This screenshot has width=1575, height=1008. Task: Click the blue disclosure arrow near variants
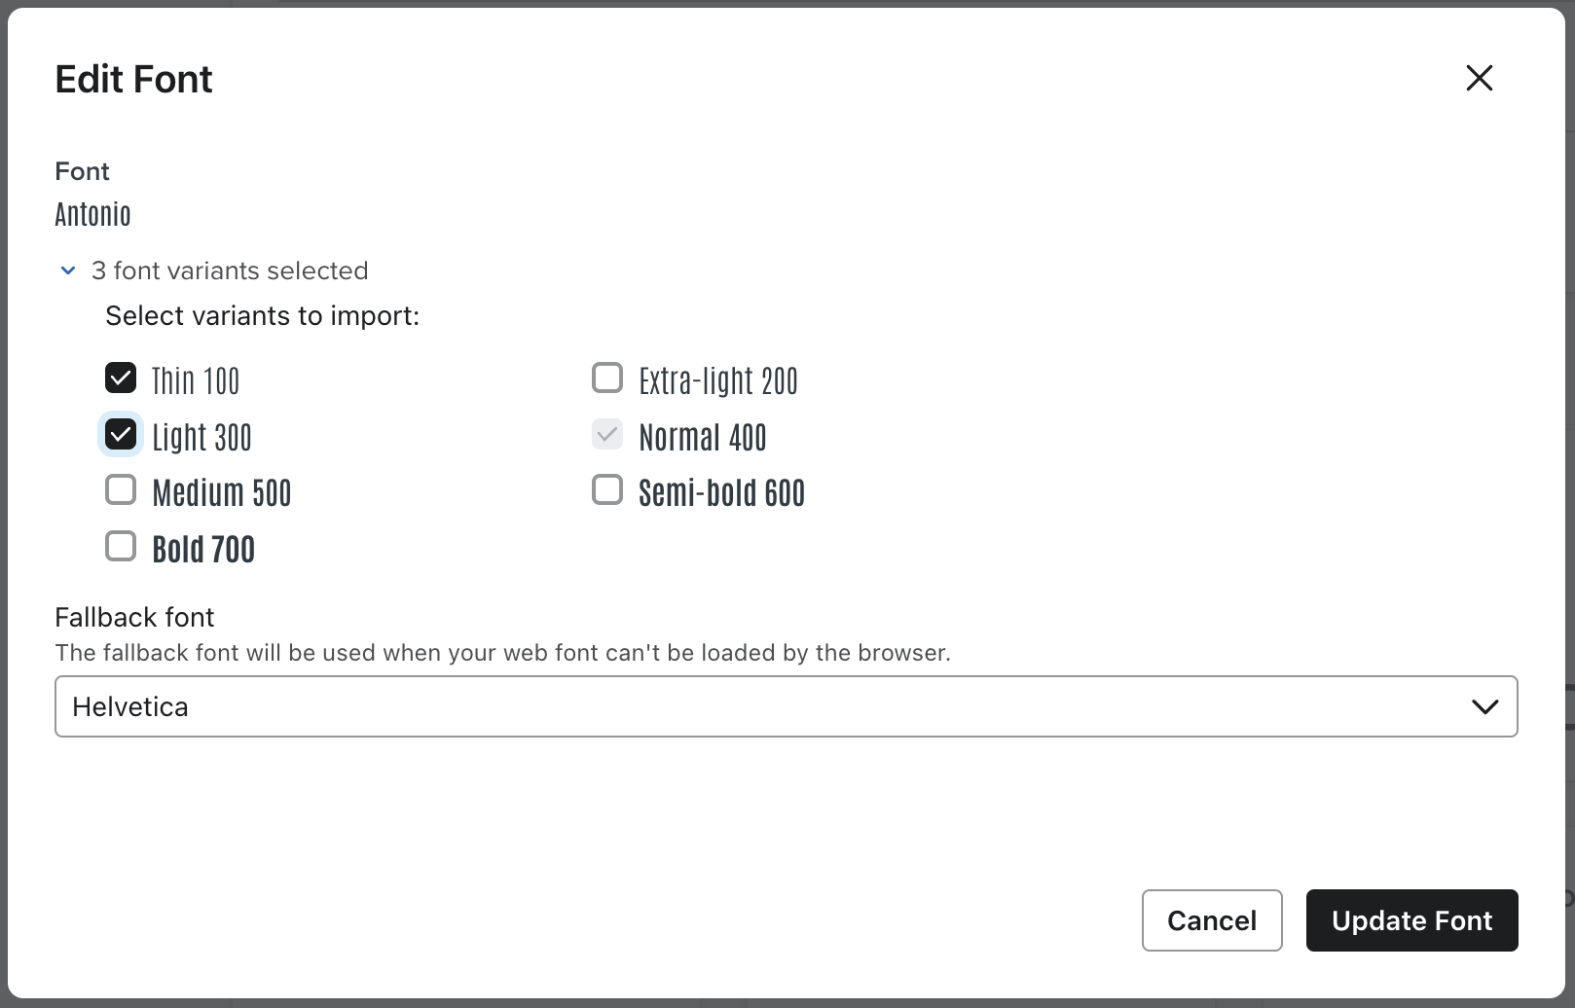[67, 270]
